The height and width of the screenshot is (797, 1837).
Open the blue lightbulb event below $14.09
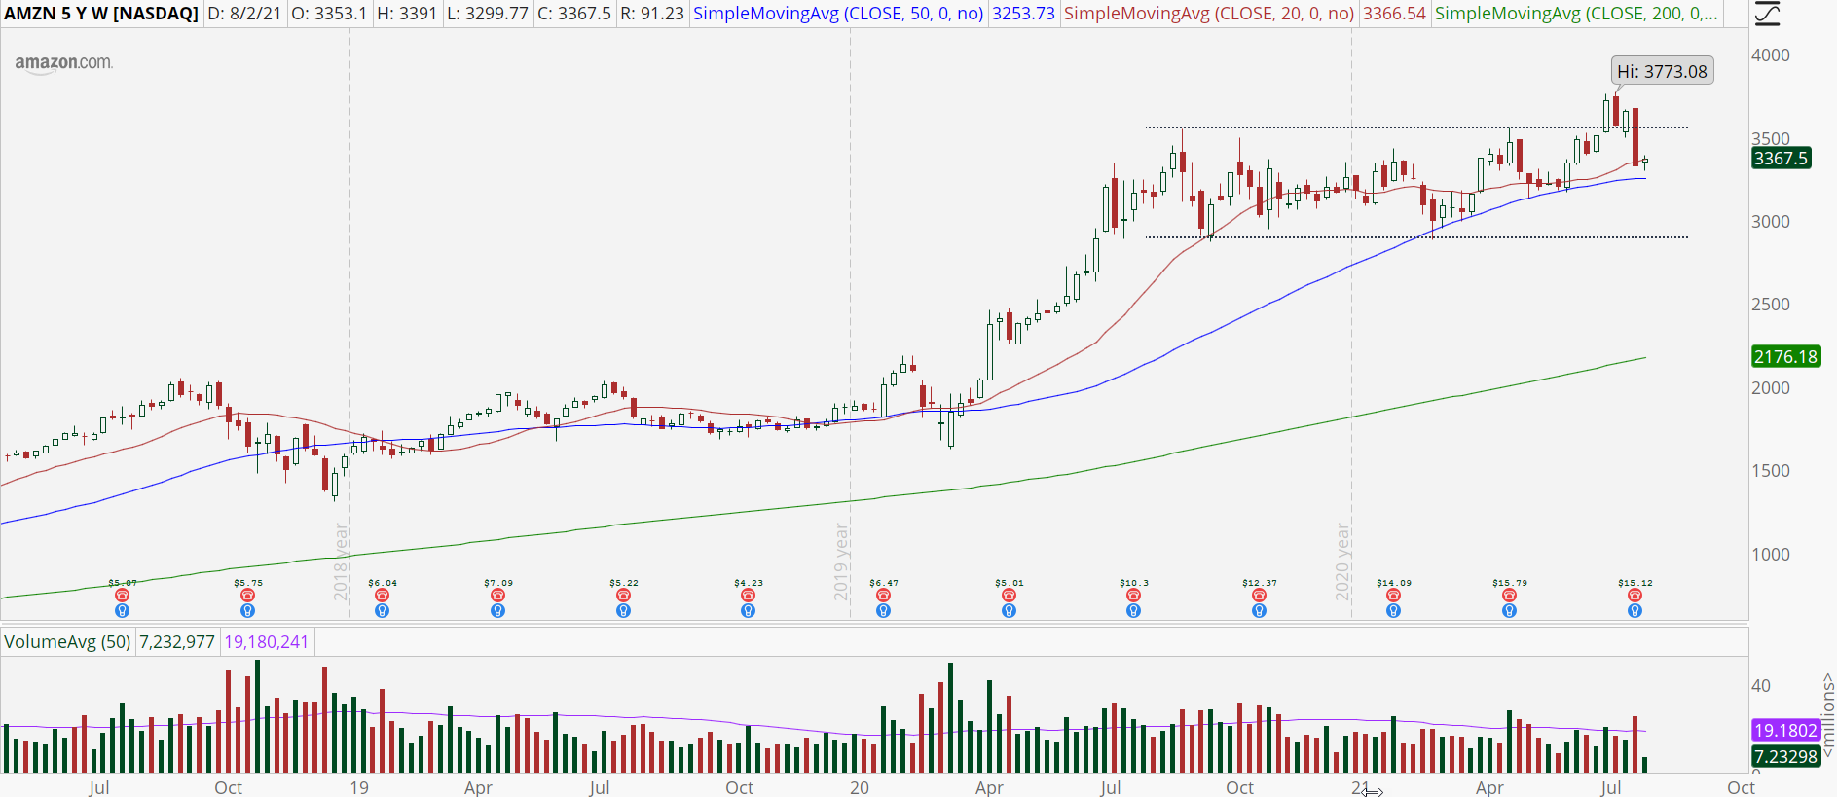pos(1394,611)
